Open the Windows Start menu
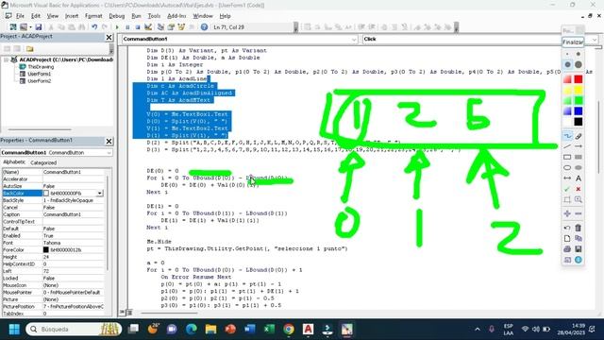Viewport: 604px width, 340px height. point(14,330)
